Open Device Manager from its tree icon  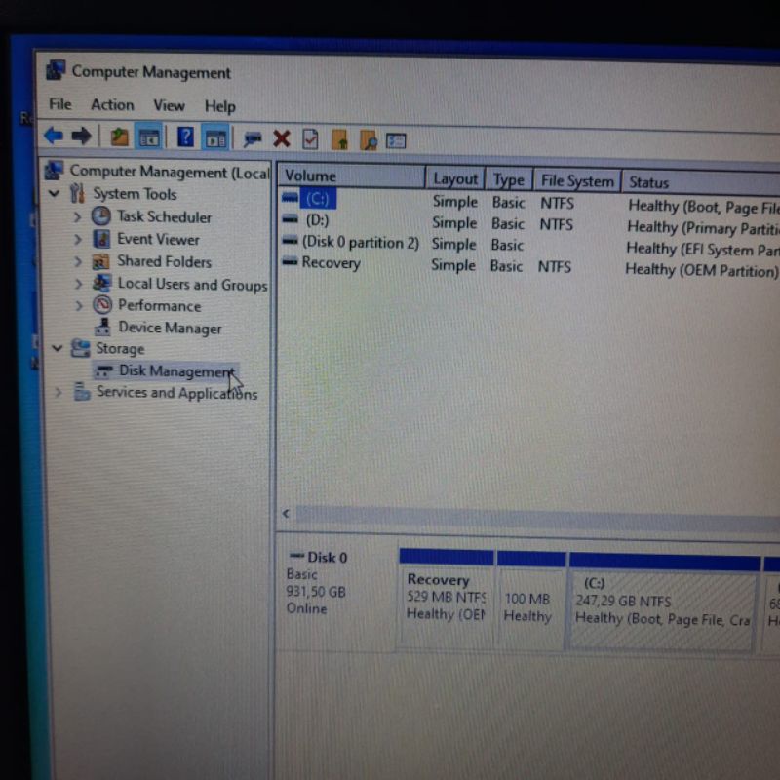pos(102,328)
